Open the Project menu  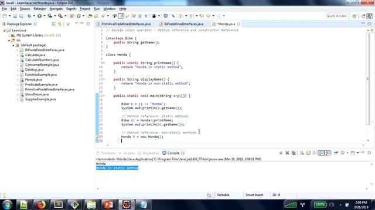click(85, 9)
